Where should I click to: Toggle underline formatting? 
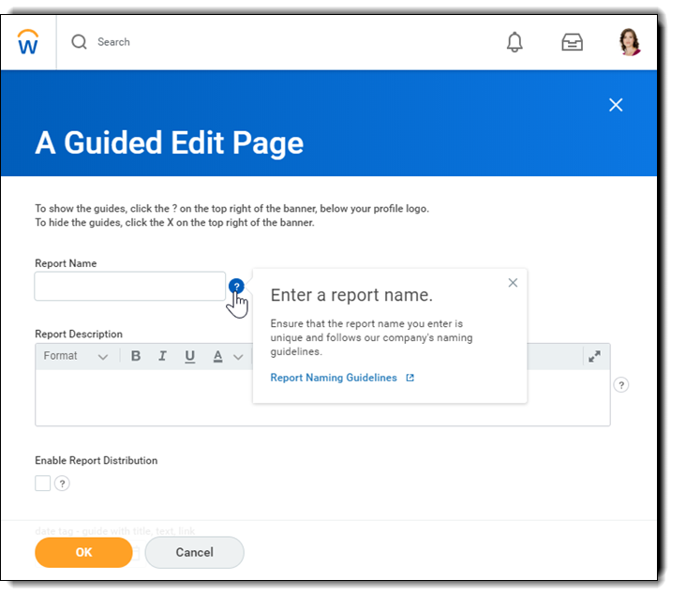(x=189, y=356)
